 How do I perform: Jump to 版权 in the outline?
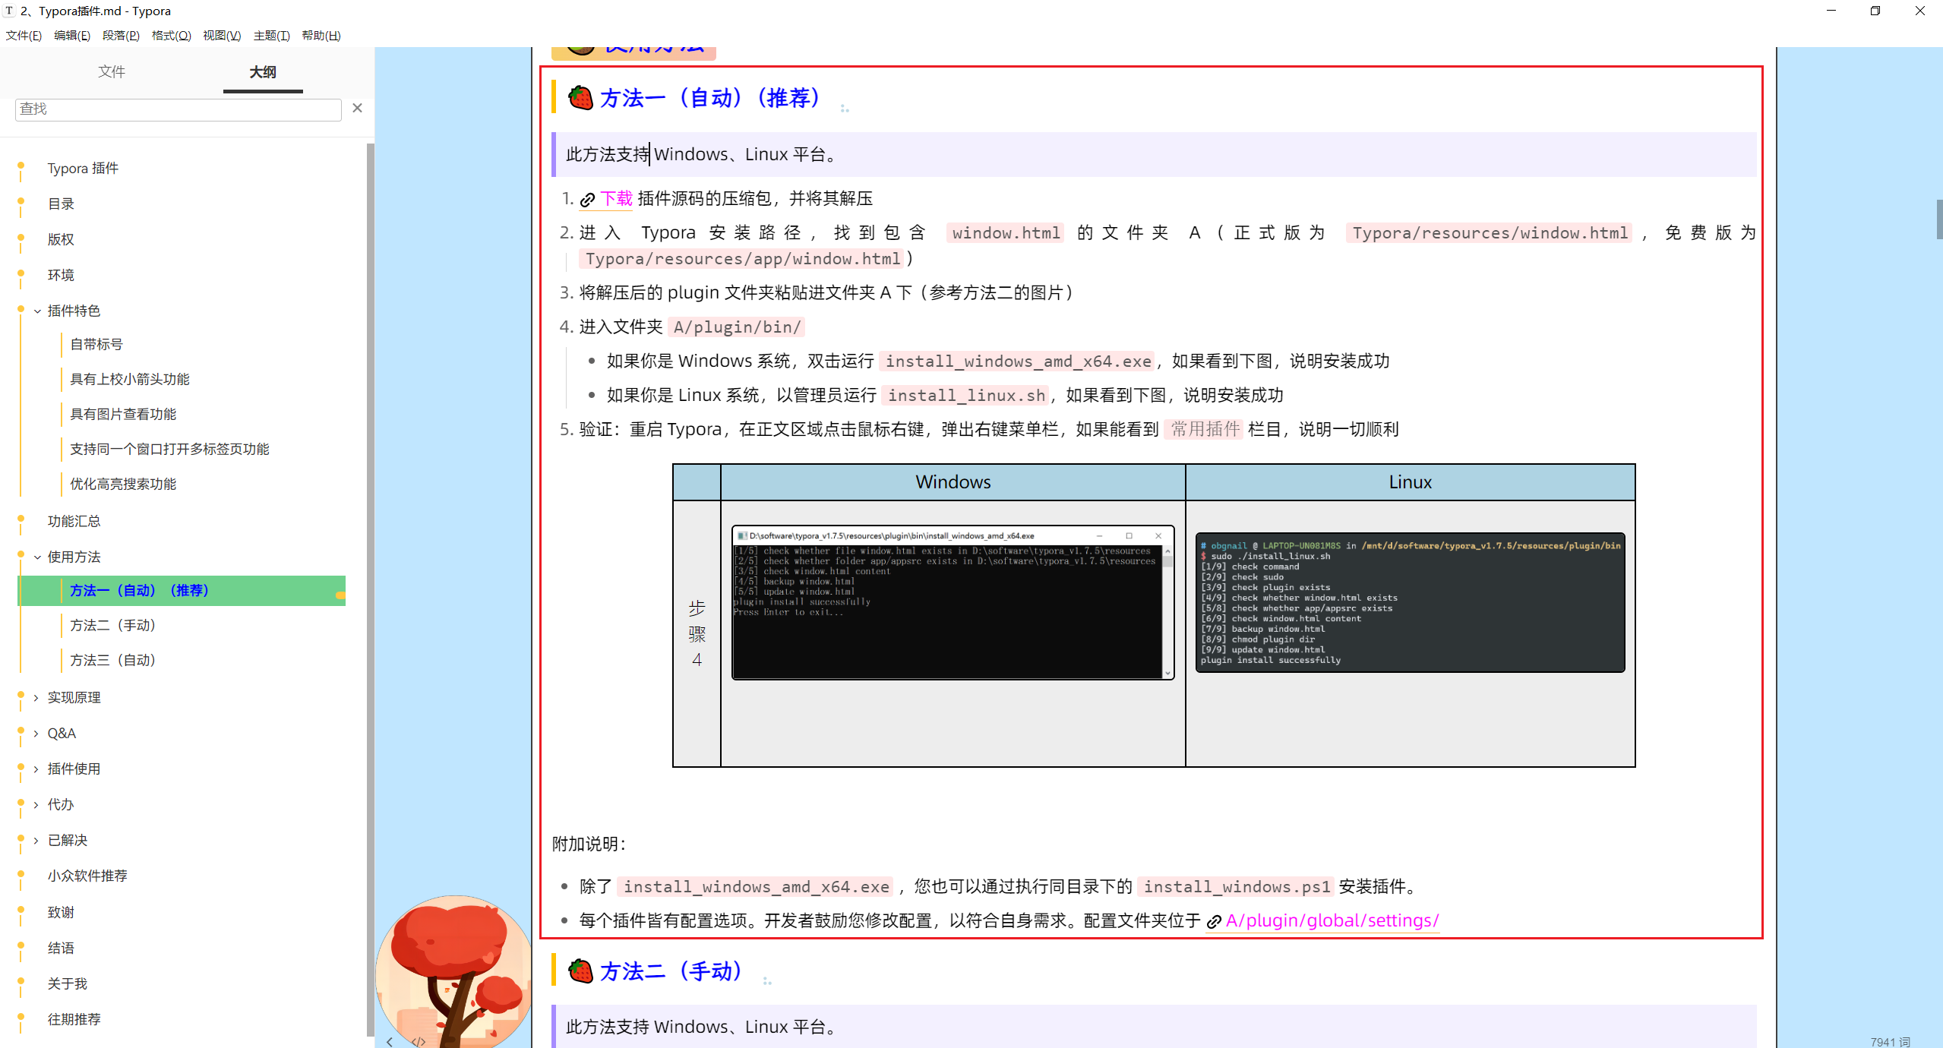pyautogui.click(x=61, y=239)
